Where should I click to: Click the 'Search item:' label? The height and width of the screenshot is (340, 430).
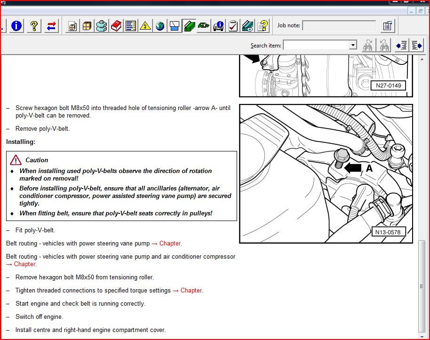266,46
